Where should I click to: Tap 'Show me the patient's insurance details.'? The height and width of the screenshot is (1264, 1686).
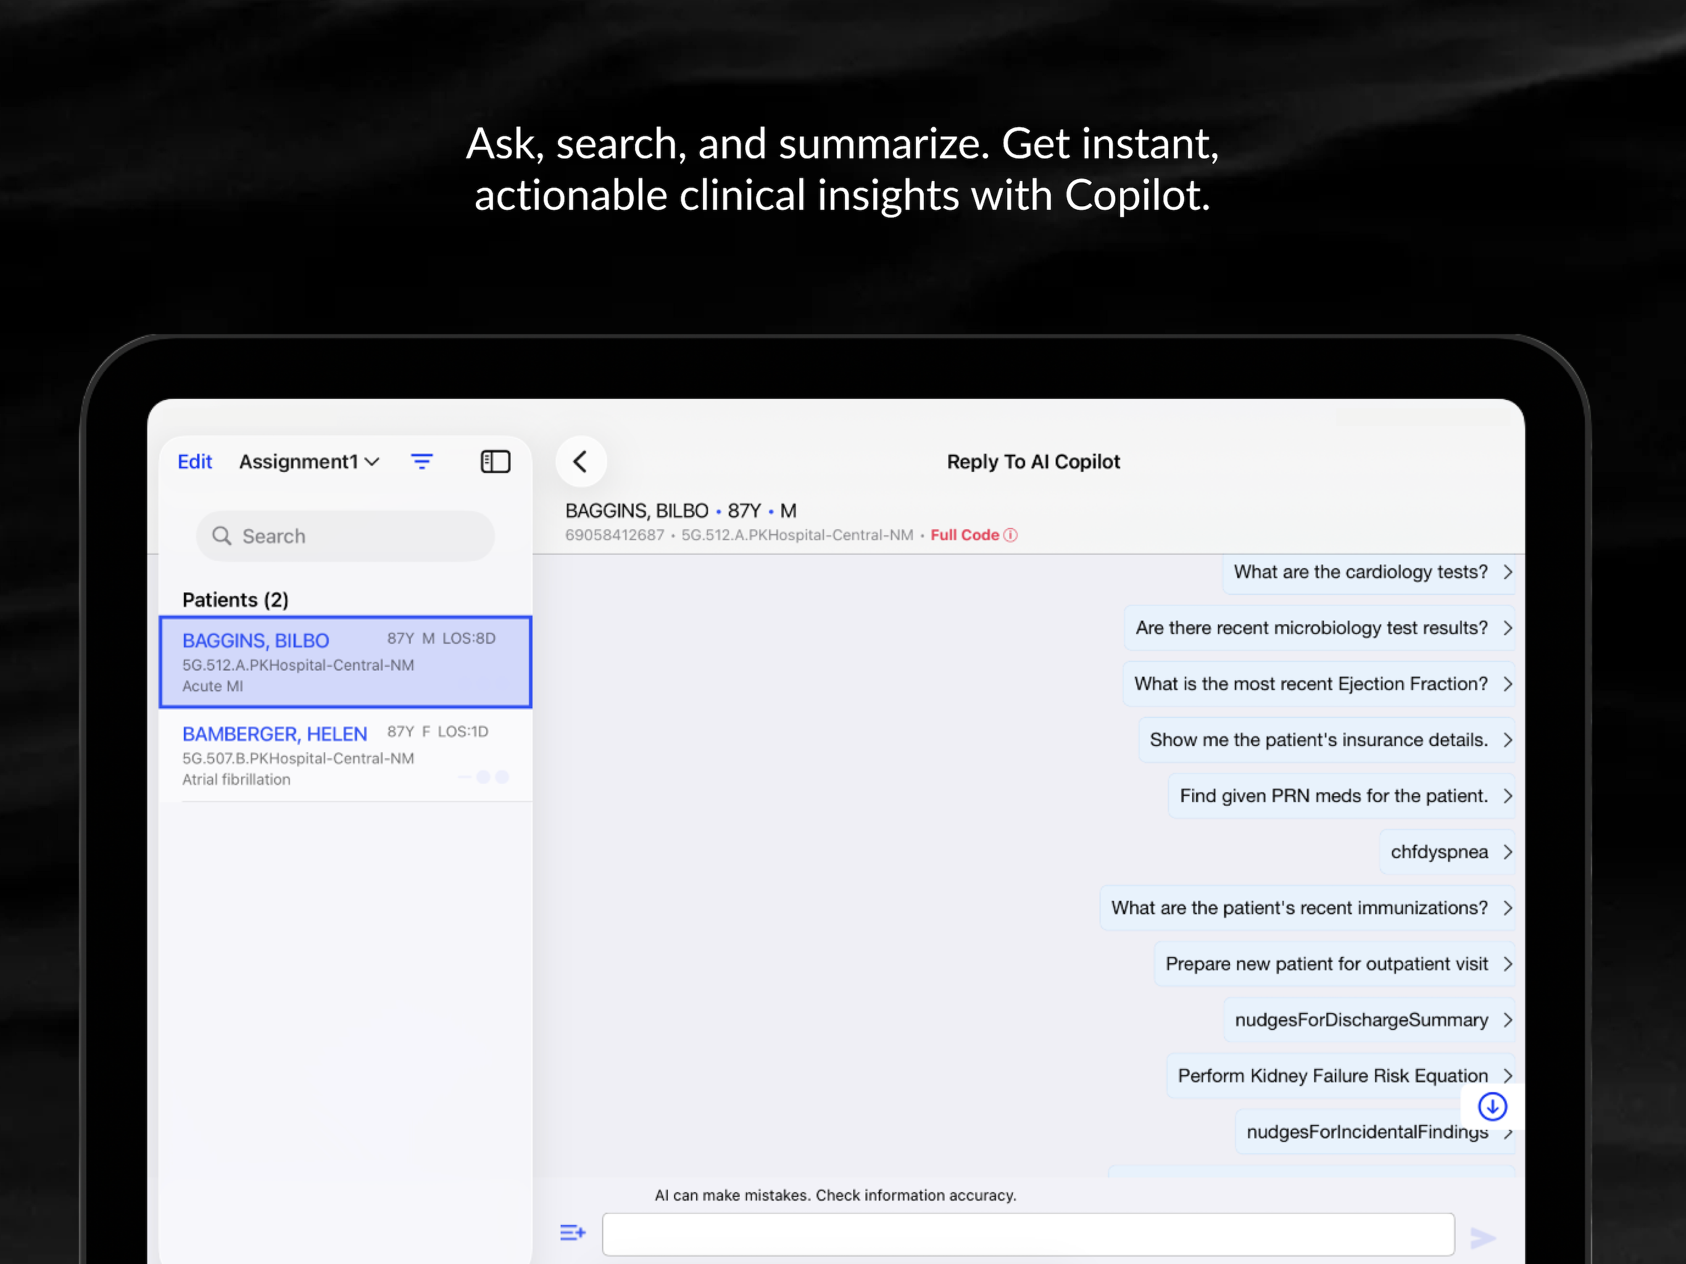click(1318, 739)
